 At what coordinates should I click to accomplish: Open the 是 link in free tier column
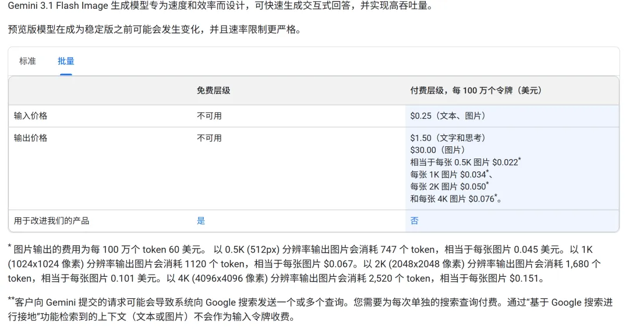pos(201,221)
